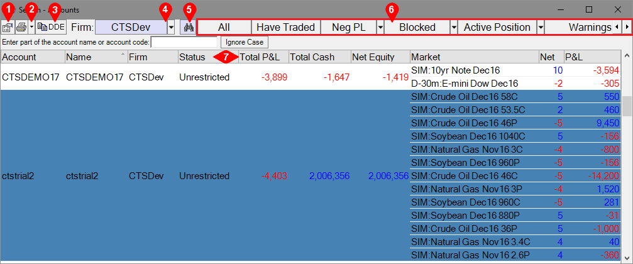Expand the Firm CTSDev dropdown
Viewport: 633px width, 264px height.
tap(171, 28)
